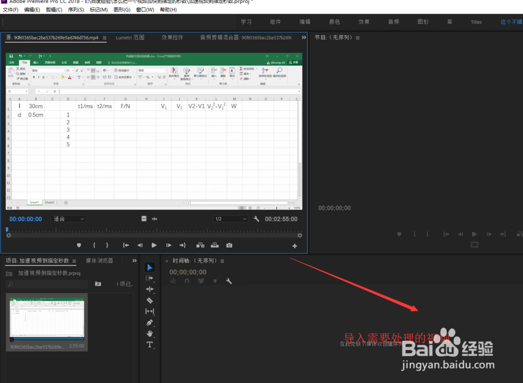523x383 pixels.
Task: Toggle timeline snap magnet
Action: tap(187, 281)
